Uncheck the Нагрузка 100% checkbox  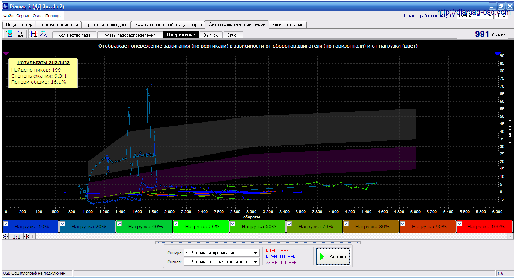tap(459, 224)
